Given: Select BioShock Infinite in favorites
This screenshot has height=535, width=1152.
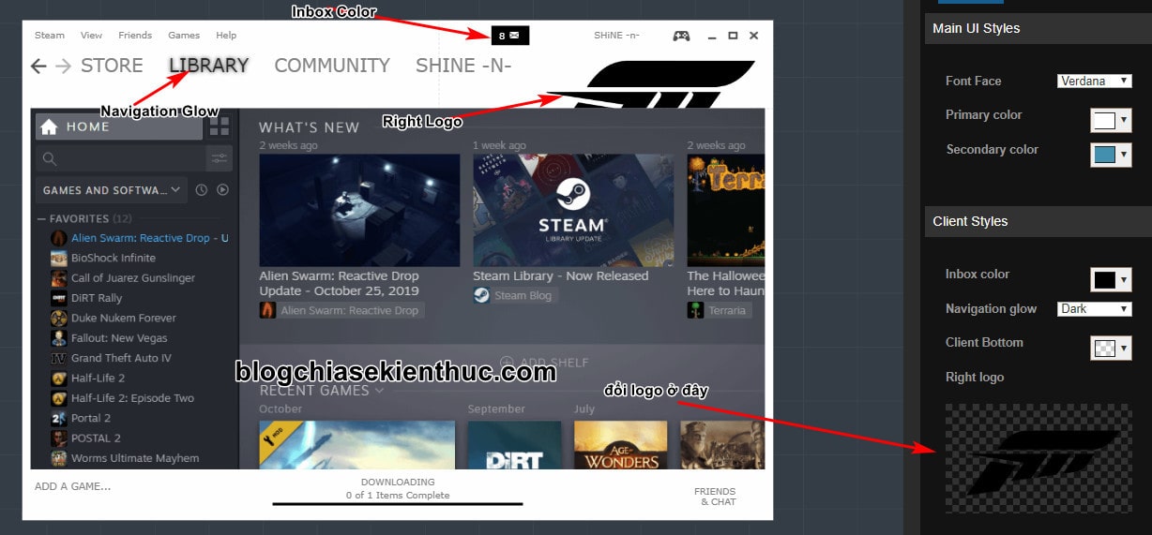Looking at the screenshot, I should 114,258.
